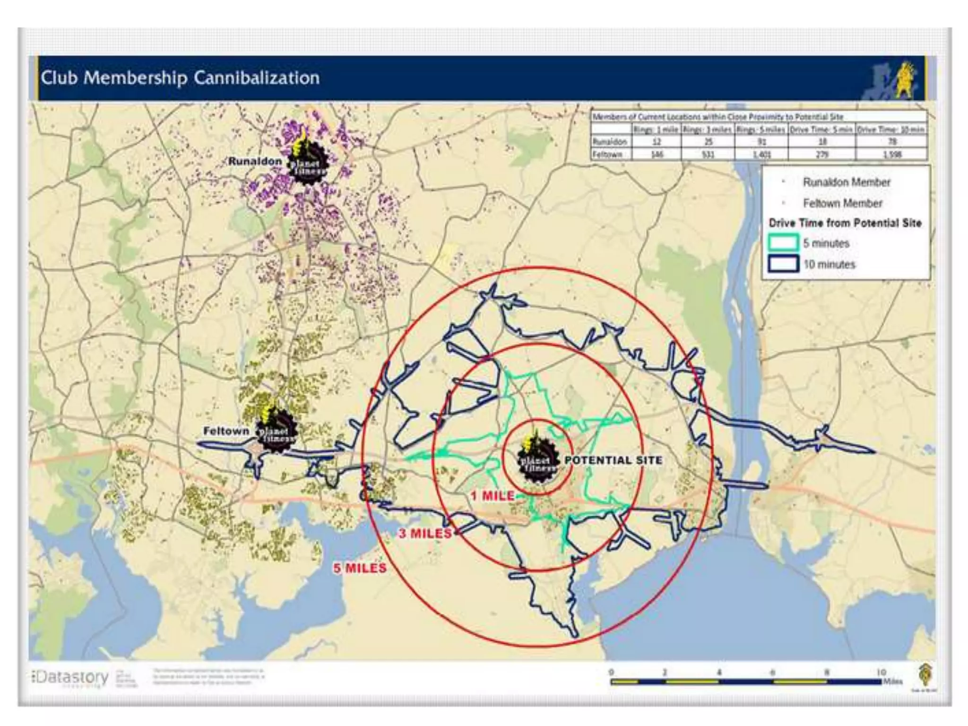Viewport: 968px width, 726px height.
Task: Click the Datastory logo at bottom left
Action: point(71,678)
